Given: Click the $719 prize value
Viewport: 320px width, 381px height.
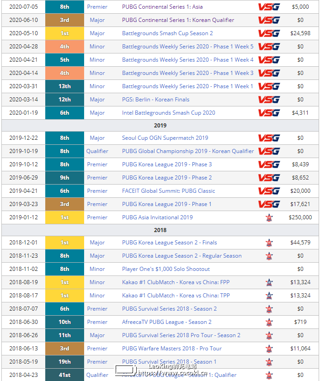Looking at the screenshot, I should point(300,322).
